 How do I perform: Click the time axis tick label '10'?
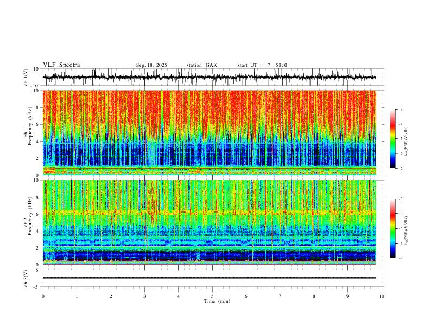click(382, 296)
